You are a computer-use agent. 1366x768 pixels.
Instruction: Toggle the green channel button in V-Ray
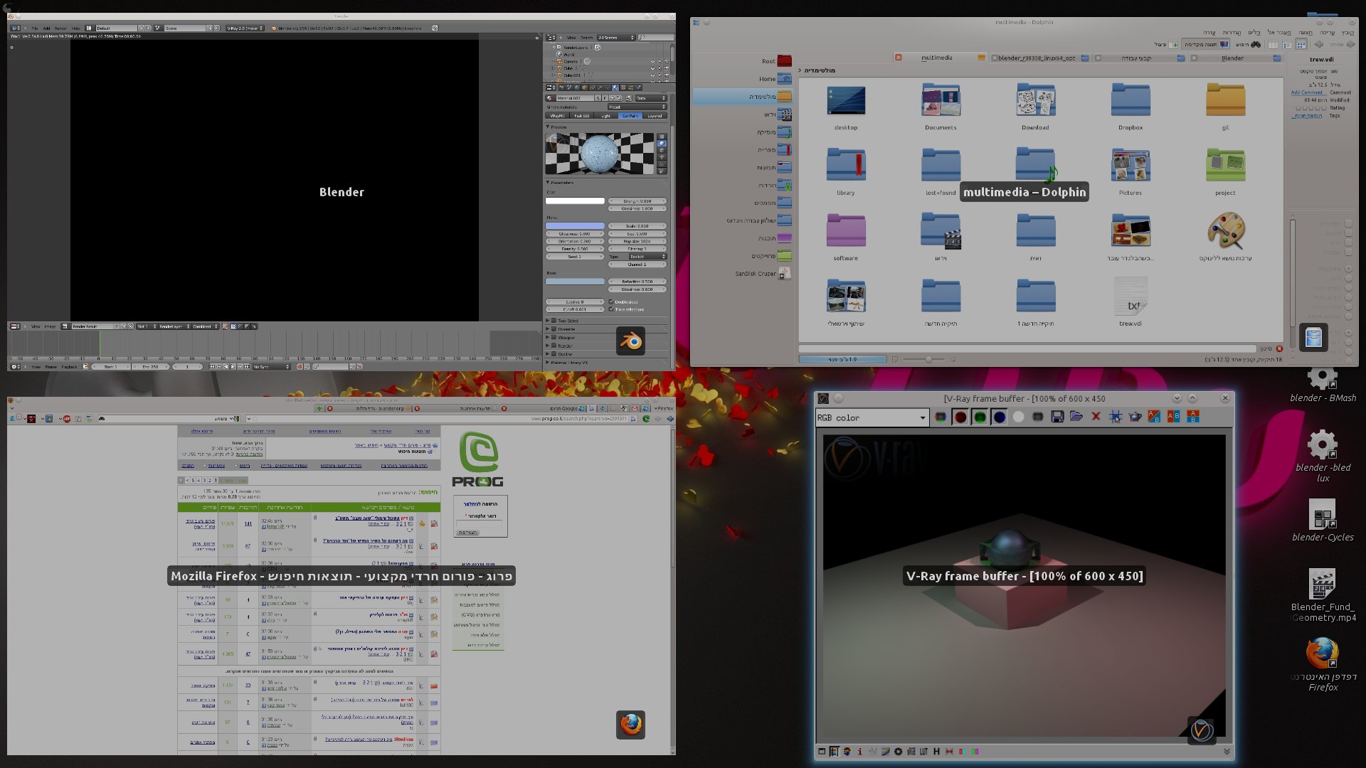click(x=980, y=417)
